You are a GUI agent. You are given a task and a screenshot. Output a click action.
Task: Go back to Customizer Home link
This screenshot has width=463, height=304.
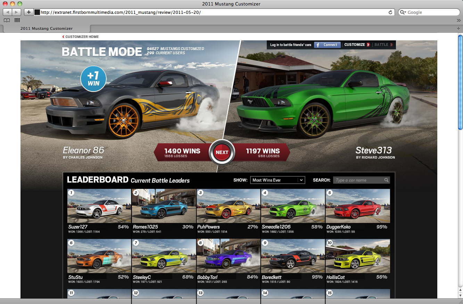pos(81,37)
